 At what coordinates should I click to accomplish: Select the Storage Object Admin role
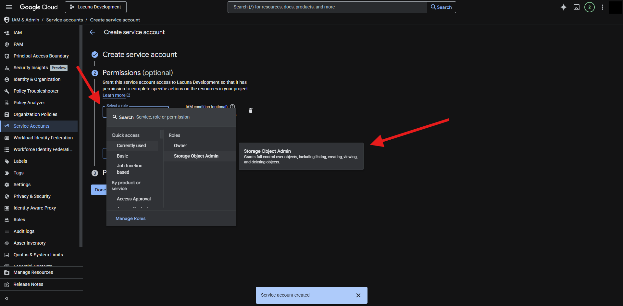pyautogui.click(x=196, y=156)
